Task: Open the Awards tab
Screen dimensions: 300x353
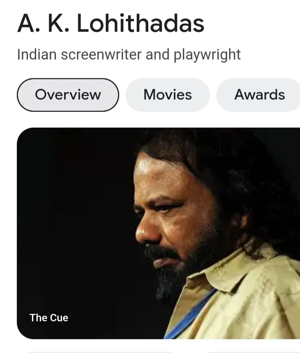Action: pos(258,95)
